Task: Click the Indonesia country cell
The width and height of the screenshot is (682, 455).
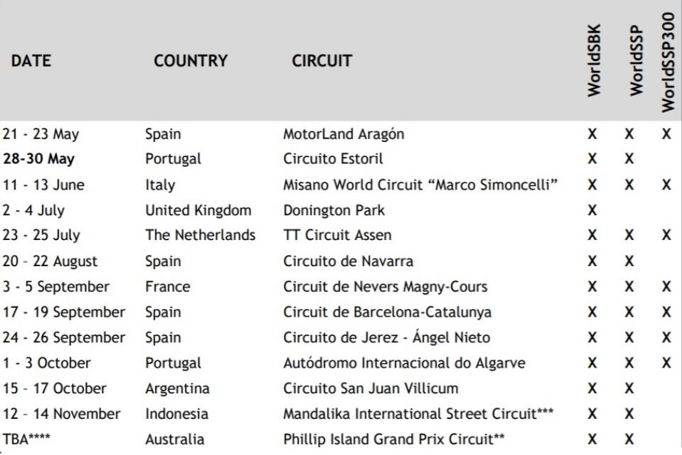Action: tap(176, 414)
